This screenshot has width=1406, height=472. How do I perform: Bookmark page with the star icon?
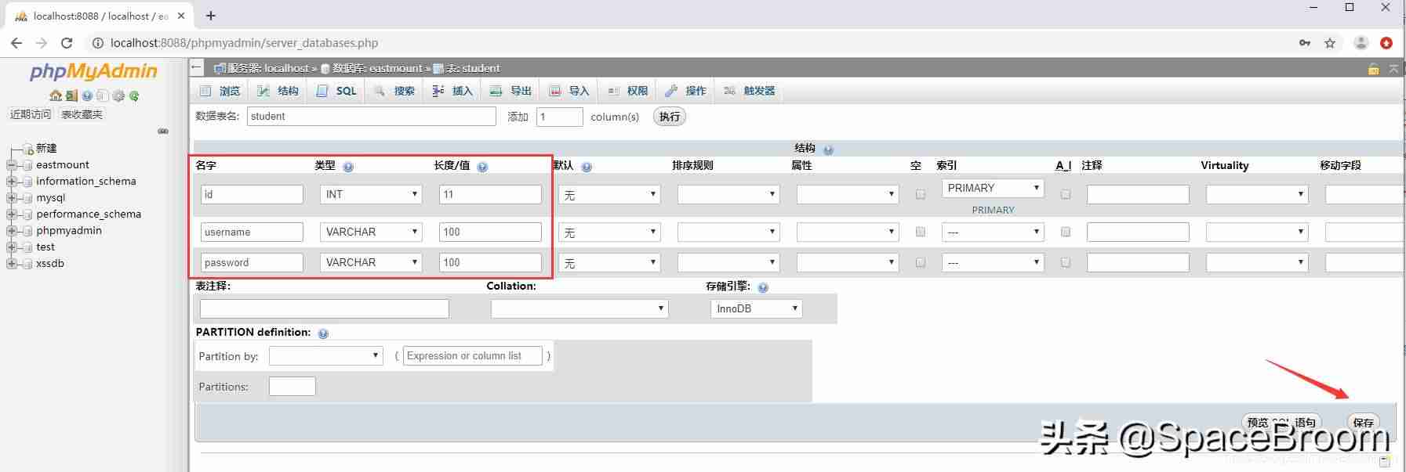[x=1330, y=43]
